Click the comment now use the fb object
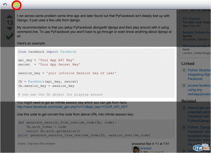Image resolution: width=211 pixels, height=153 pixels. (x=60, y=94)
